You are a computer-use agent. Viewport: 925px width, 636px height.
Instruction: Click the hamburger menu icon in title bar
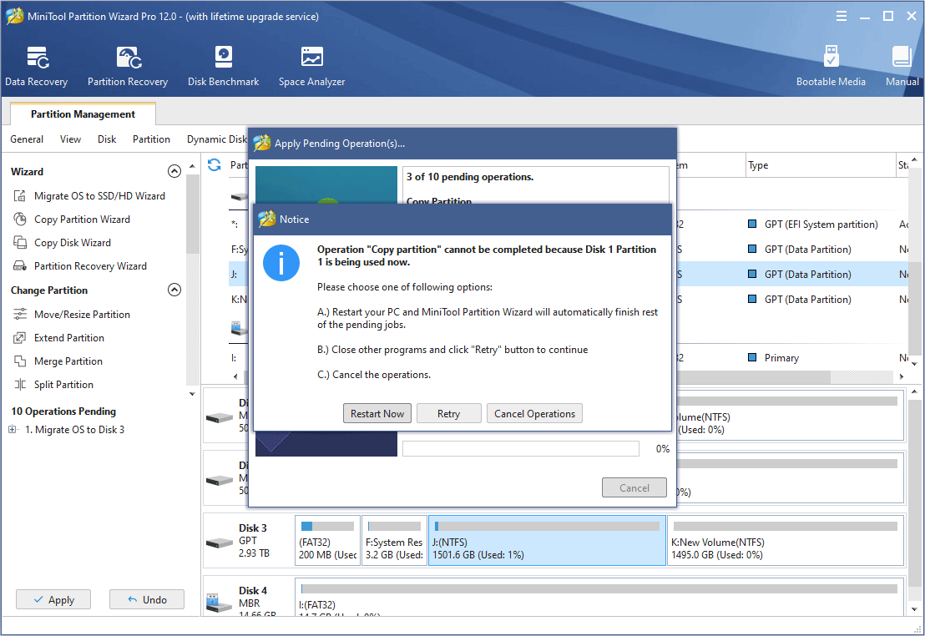pos(842,16)
